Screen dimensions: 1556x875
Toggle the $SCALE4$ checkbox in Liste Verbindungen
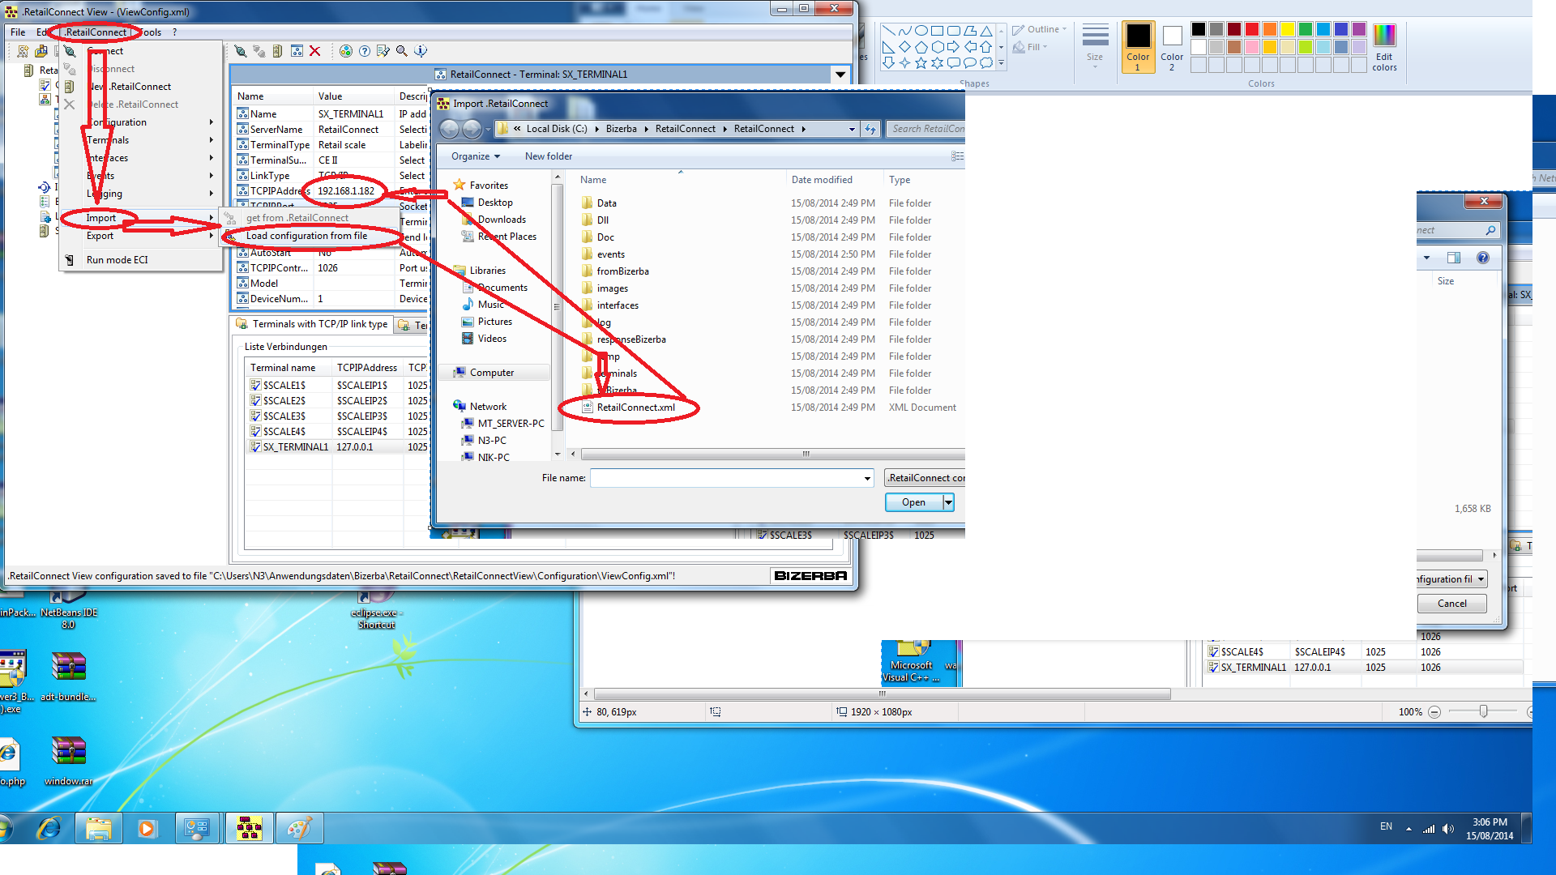coord(255,432)
